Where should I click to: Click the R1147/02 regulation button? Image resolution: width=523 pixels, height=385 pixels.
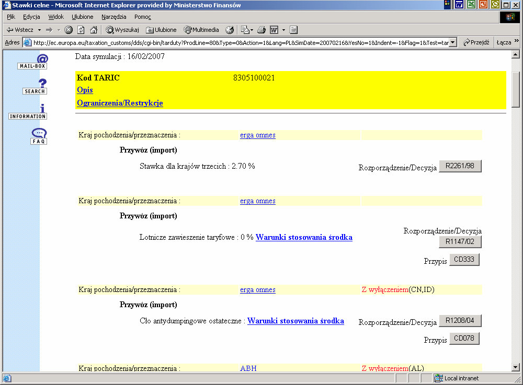point(460,242)
